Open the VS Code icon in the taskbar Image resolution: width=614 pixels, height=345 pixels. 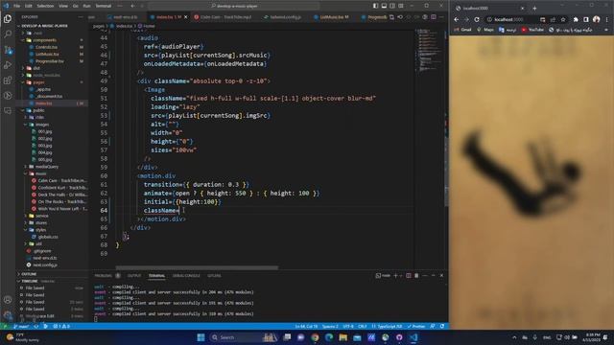pyautogui.click(x=413, y=337)
